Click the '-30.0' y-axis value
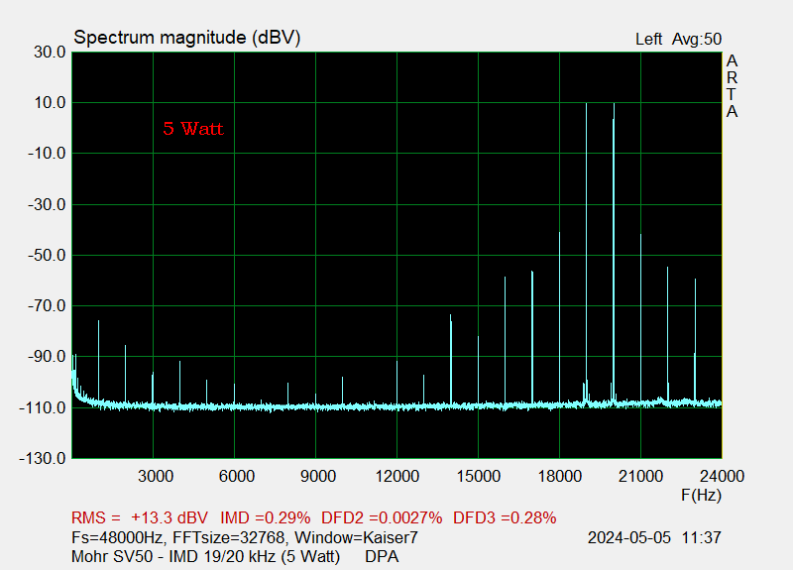 coord(47,205)
